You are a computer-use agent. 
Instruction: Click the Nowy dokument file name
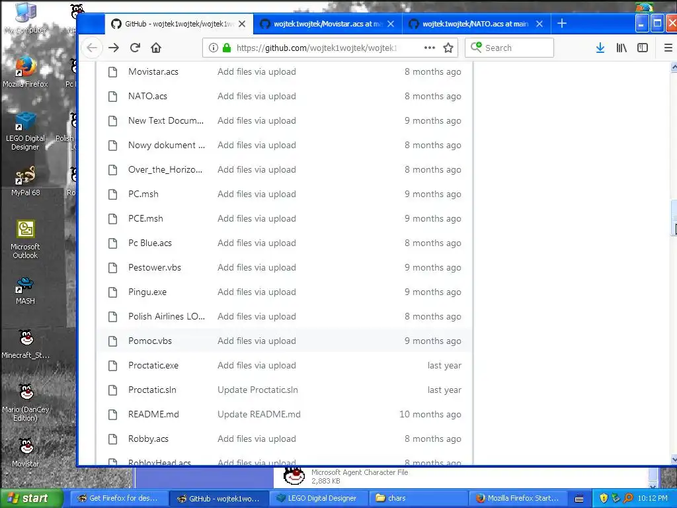tap(166, 145)
